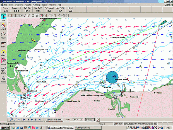The image size is (173, 130).
Task: Click the blue circle near Yarmouth Road
Action: click(x=112, y=76)
